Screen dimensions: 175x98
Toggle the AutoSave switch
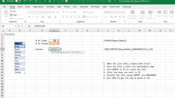[18, 1]
